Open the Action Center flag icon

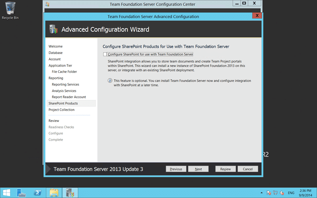pos(269,193)
